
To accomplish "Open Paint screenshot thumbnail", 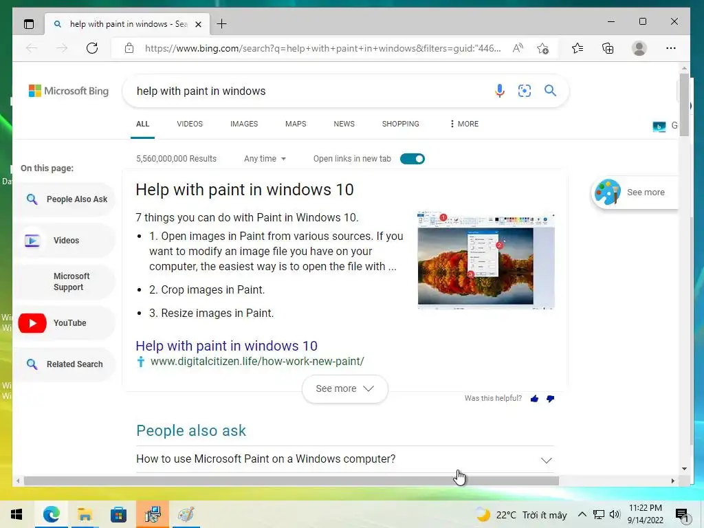I will (486, 261).
